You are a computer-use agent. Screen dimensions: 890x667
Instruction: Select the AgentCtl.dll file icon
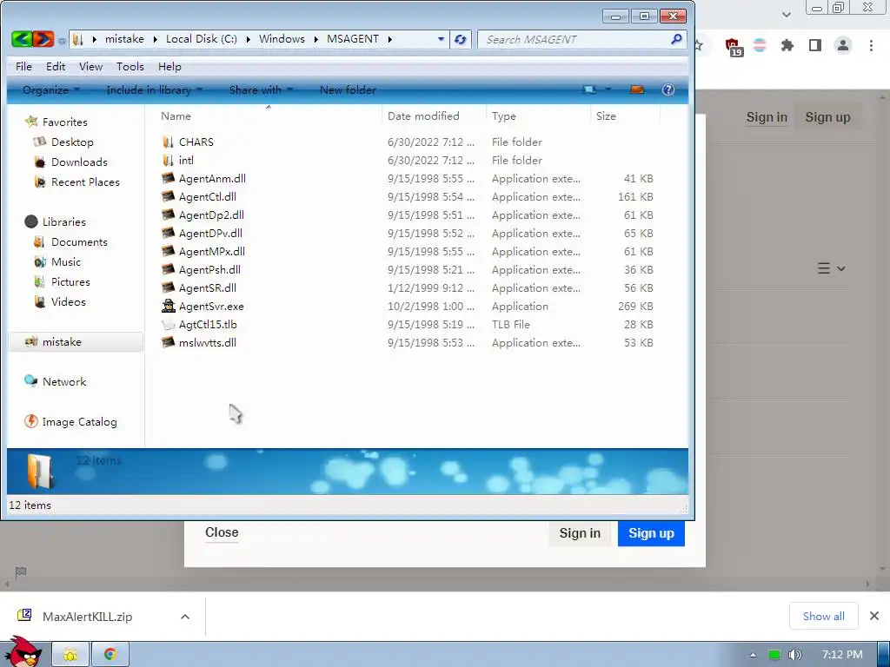click(x=168, y=196)
